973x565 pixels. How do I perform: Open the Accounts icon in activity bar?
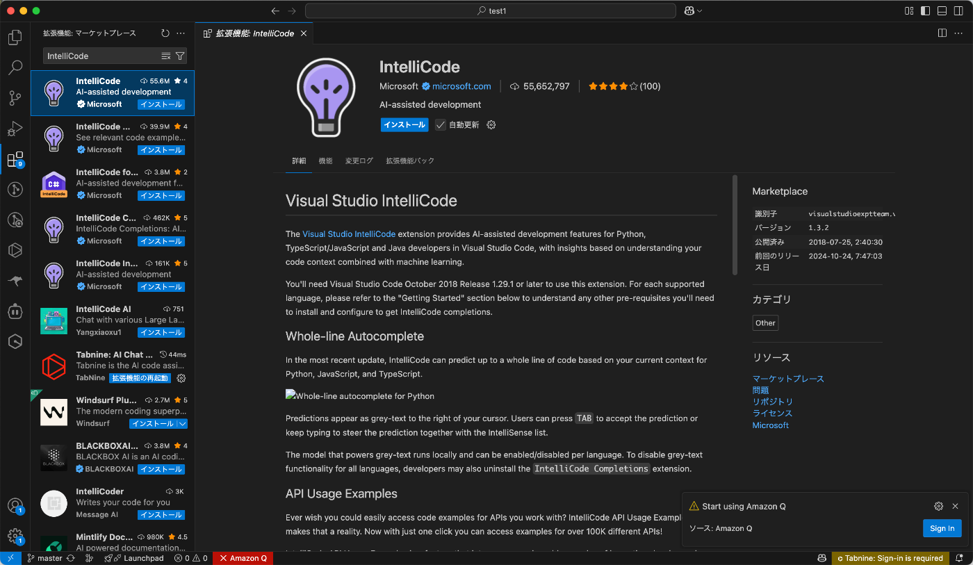pyautogui.click(x=15, y=506)
